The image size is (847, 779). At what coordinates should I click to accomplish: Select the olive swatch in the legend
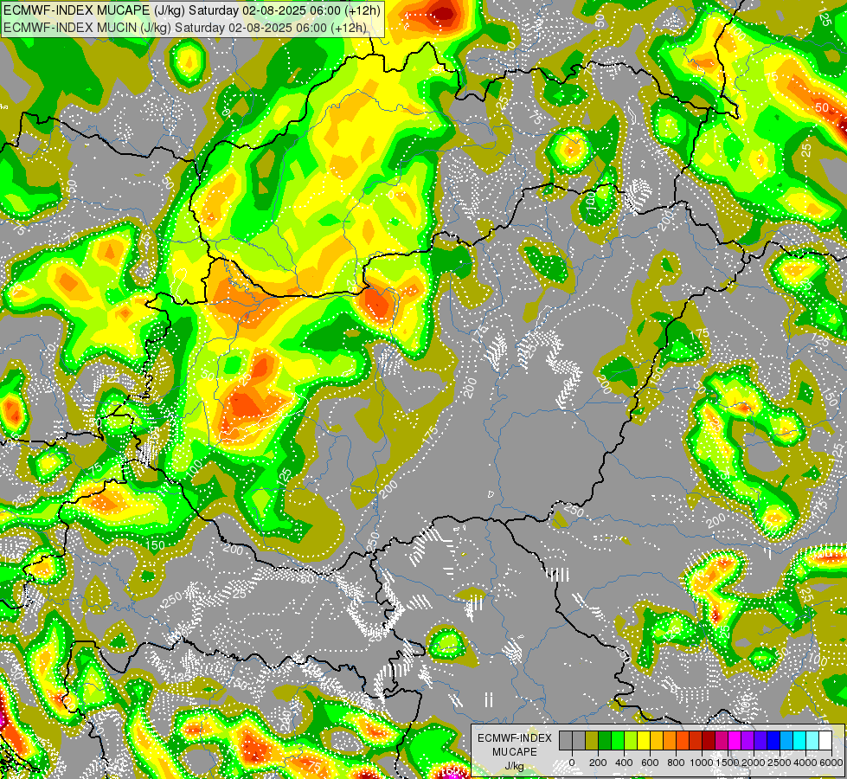coord(592,741)
